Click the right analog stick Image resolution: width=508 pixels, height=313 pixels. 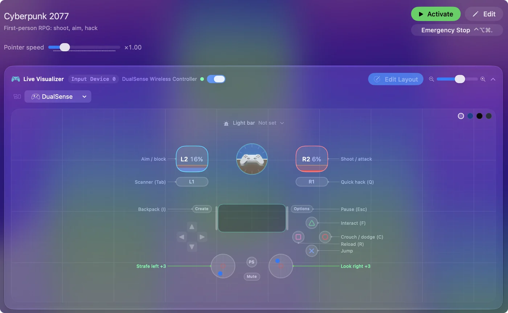coord(280,266)
